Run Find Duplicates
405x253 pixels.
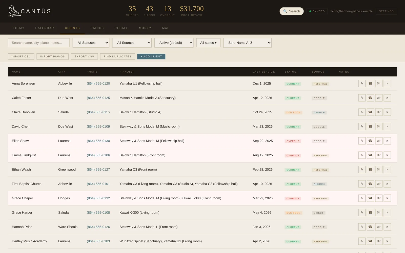click(x=117, y=56)
